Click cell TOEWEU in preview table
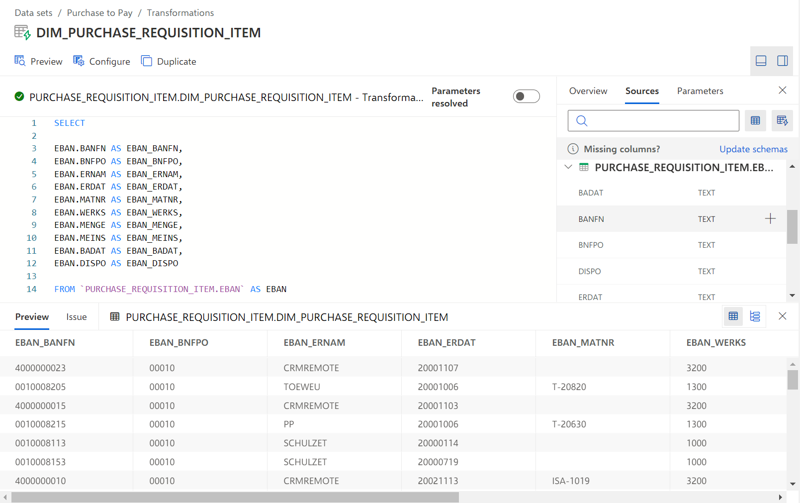Viewport: 800px width, 503px height. click(302, 387)
